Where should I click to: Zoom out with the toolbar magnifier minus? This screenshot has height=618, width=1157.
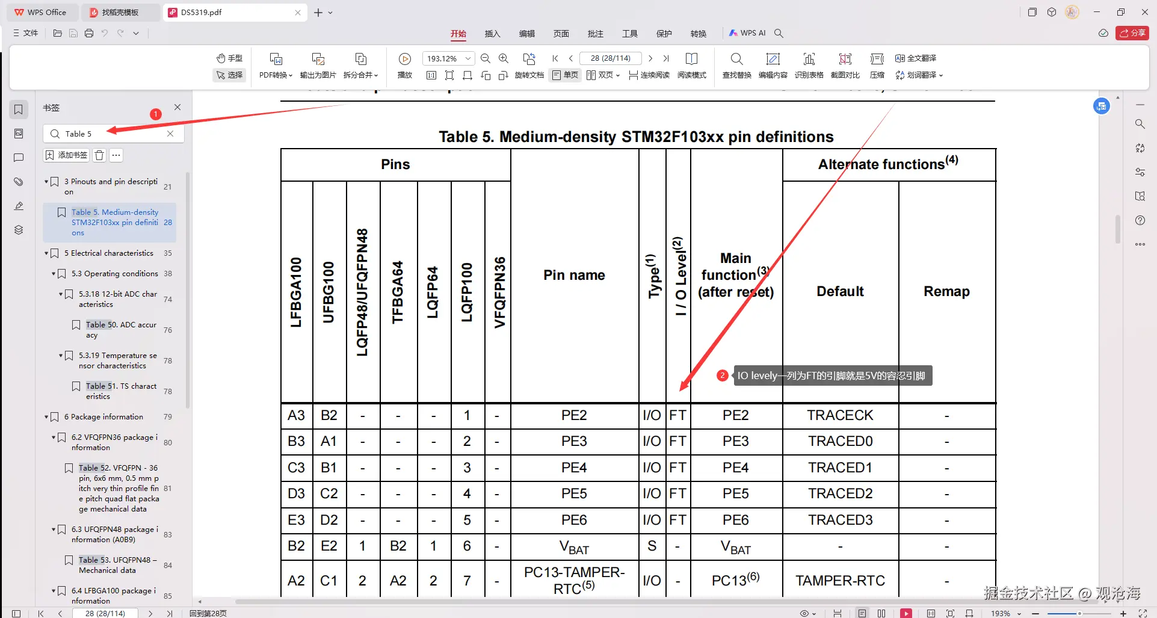click(486, 58)
